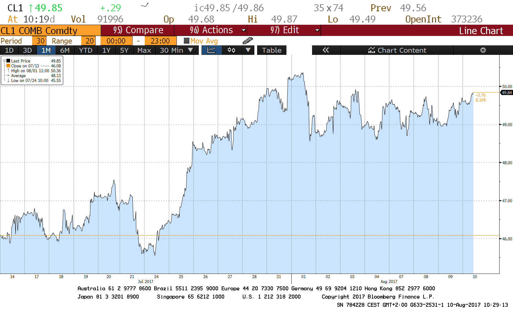Screen dimensions: 513x315
Task: Click the CL1 COMB Comdty security field
Action: (x=50, y=30)
